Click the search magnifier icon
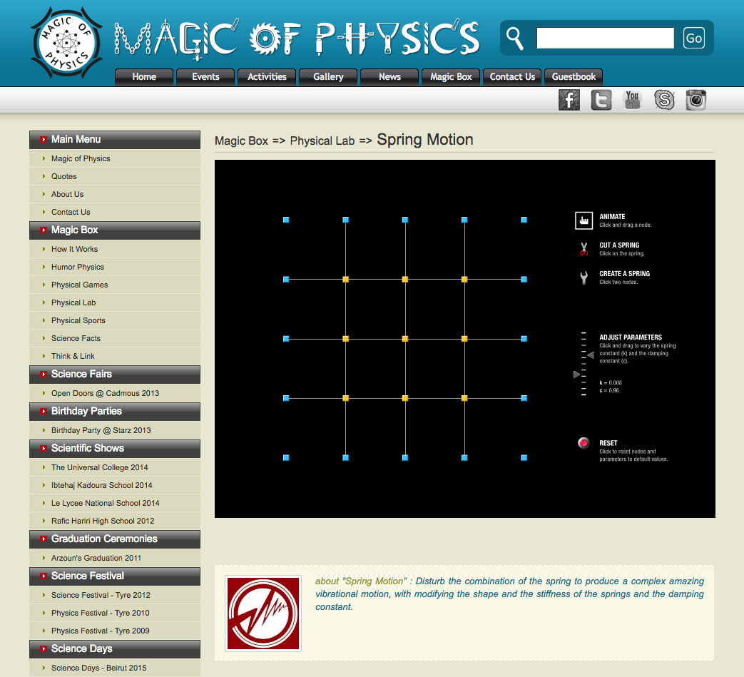744x677 pixels. (514, 38)
